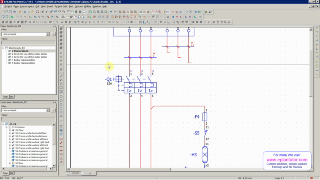Select the Circle drawing tool
Screen dimensions: 320x180
[x=61, y=97]
